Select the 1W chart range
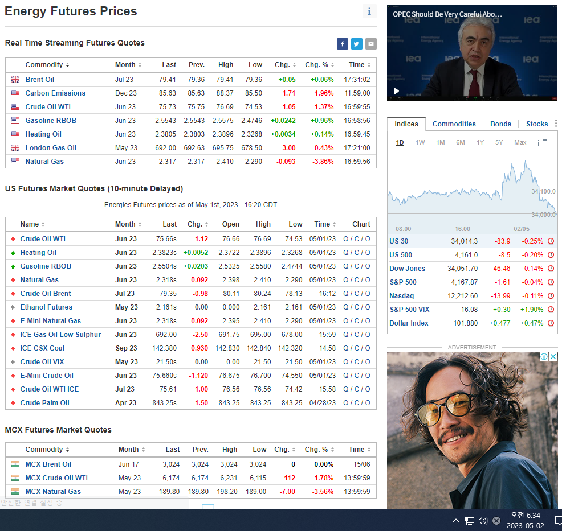 pyautogui.click(x=420, y=142)
